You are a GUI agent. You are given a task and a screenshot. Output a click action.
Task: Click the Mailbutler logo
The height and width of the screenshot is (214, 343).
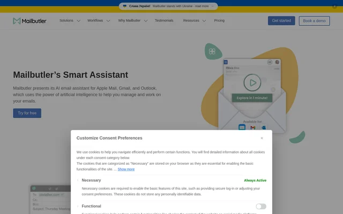(x=29, y=21)
